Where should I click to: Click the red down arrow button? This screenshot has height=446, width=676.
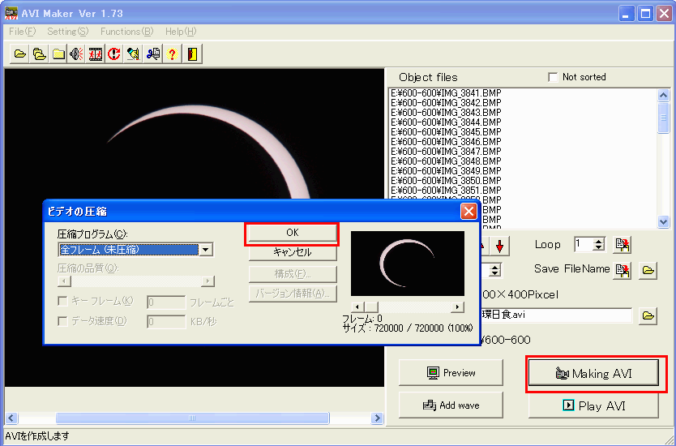[500, 245]
